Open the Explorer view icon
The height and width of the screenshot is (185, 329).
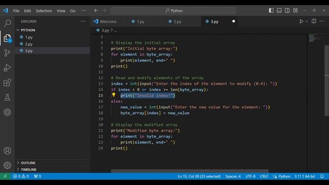click(7, 39)
